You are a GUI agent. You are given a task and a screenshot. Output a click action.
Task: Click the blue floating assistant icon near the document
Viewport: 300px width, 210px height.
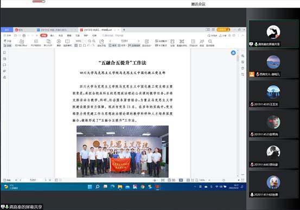click(233, 53)
